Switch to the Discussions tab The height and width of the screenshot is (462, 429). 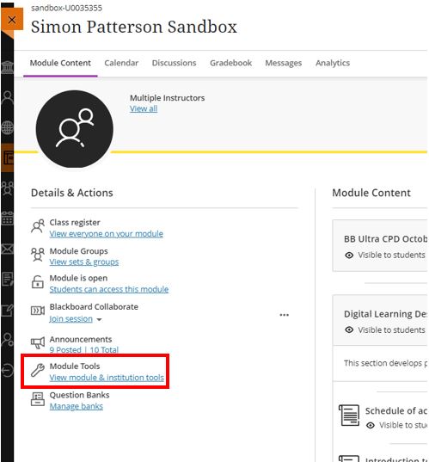point(174,63)
